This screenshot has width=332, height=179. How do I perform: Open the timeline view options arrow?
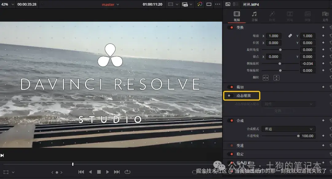click(177, 4)
